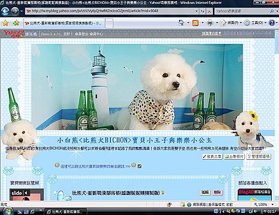Image resolution: width=279 pixels, height=215 pixels.
Task: Click the large Bichon dog banner image
Action: tap(137, 87)
